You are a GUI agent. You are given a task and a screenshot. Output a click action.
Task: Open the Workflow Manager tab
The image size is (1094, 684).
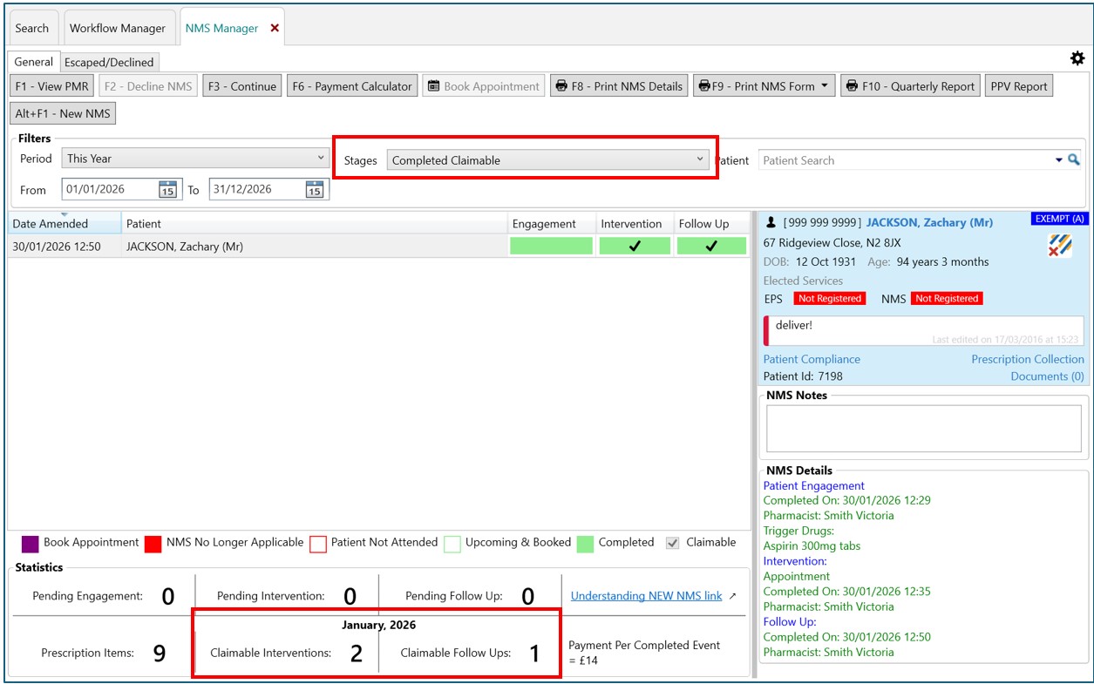coord(118,28)
